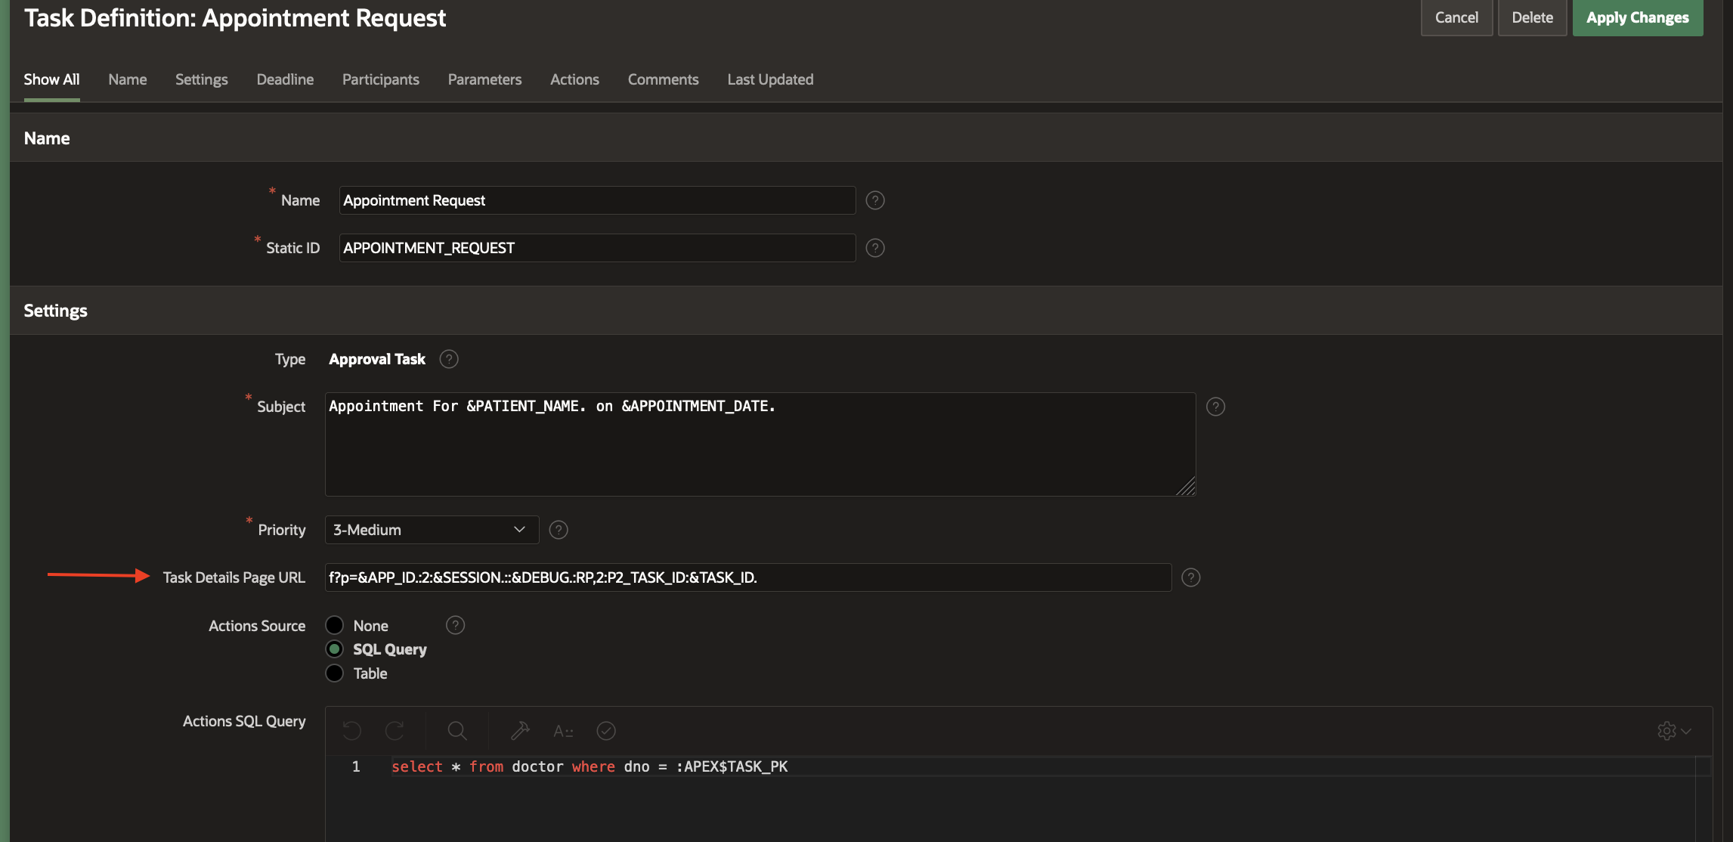Select None as Actions Source
Viewport: 1733px width, 842px height.
pos(335,626)
